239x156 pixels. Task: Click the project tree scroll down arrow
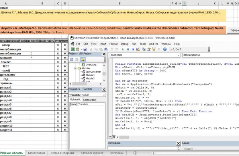(x=104, y=80)
